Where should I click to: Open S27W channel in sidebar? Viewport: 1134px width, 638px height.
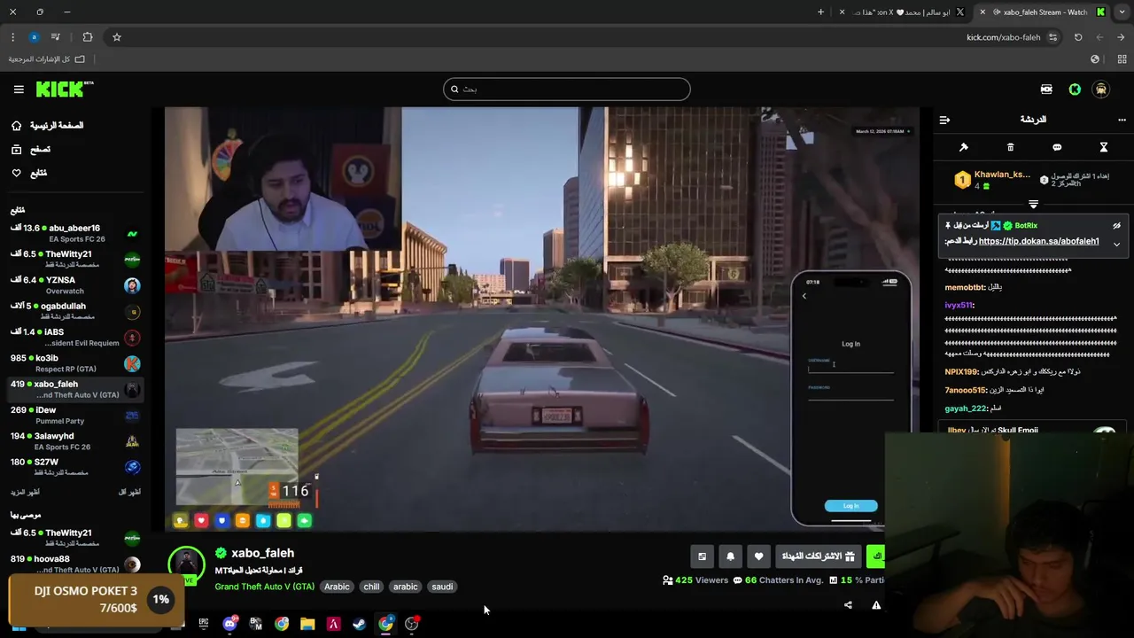point(75,467)
